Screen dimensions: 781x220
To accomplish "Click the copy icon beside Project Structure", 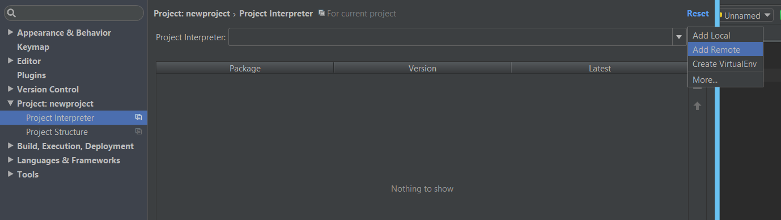I will coord(138,132).
